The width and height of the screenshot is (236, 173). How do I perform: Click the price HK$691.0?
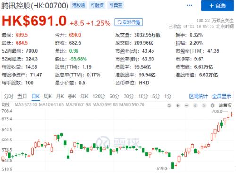click(x=34, y=21)
